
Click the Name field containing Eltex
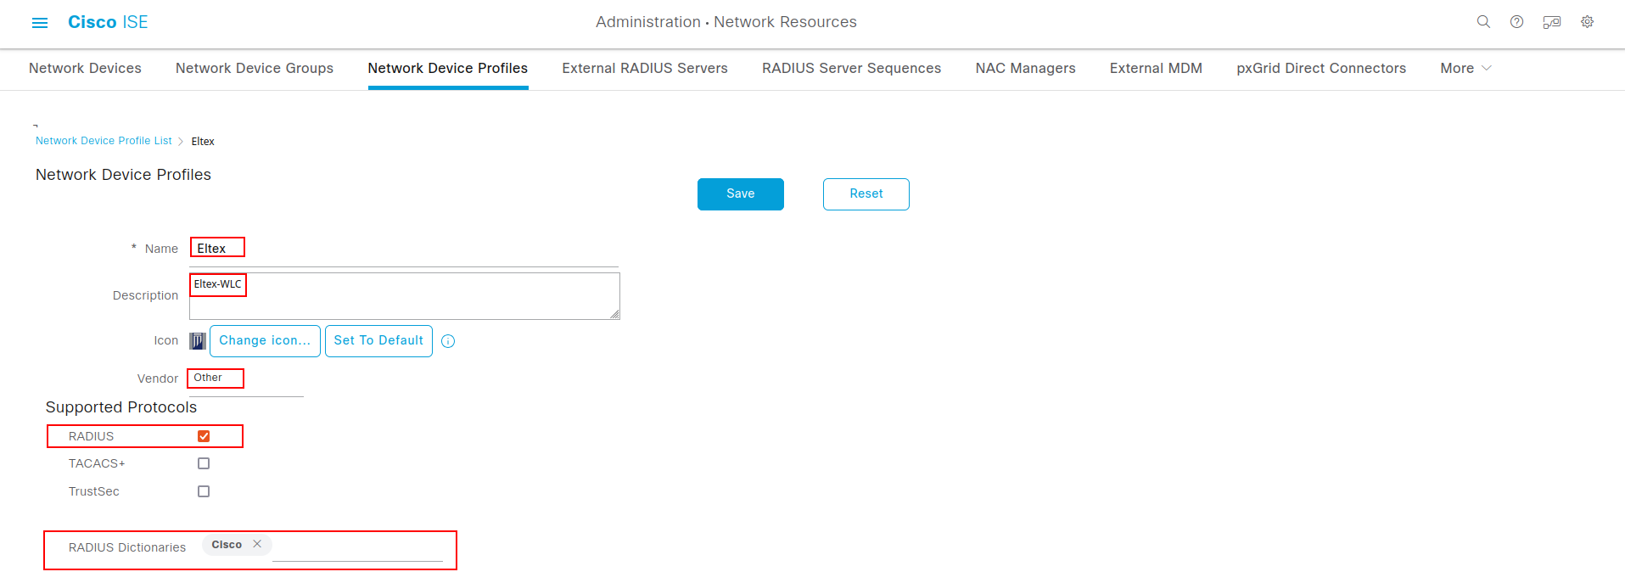tap(404, 249)
